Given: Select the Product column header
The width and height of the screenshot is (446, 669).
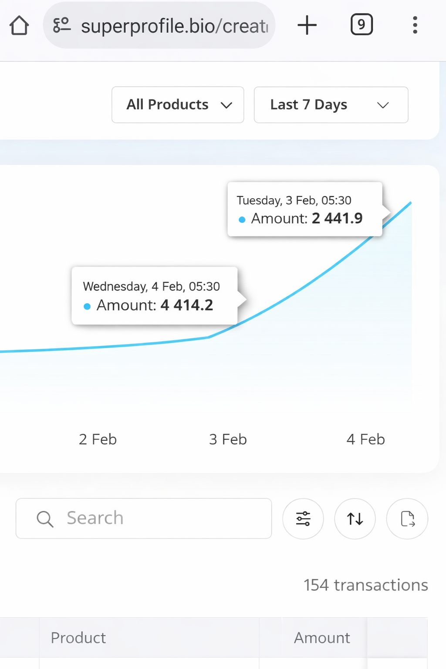Looking at the screenshot, I should (78, 638).
